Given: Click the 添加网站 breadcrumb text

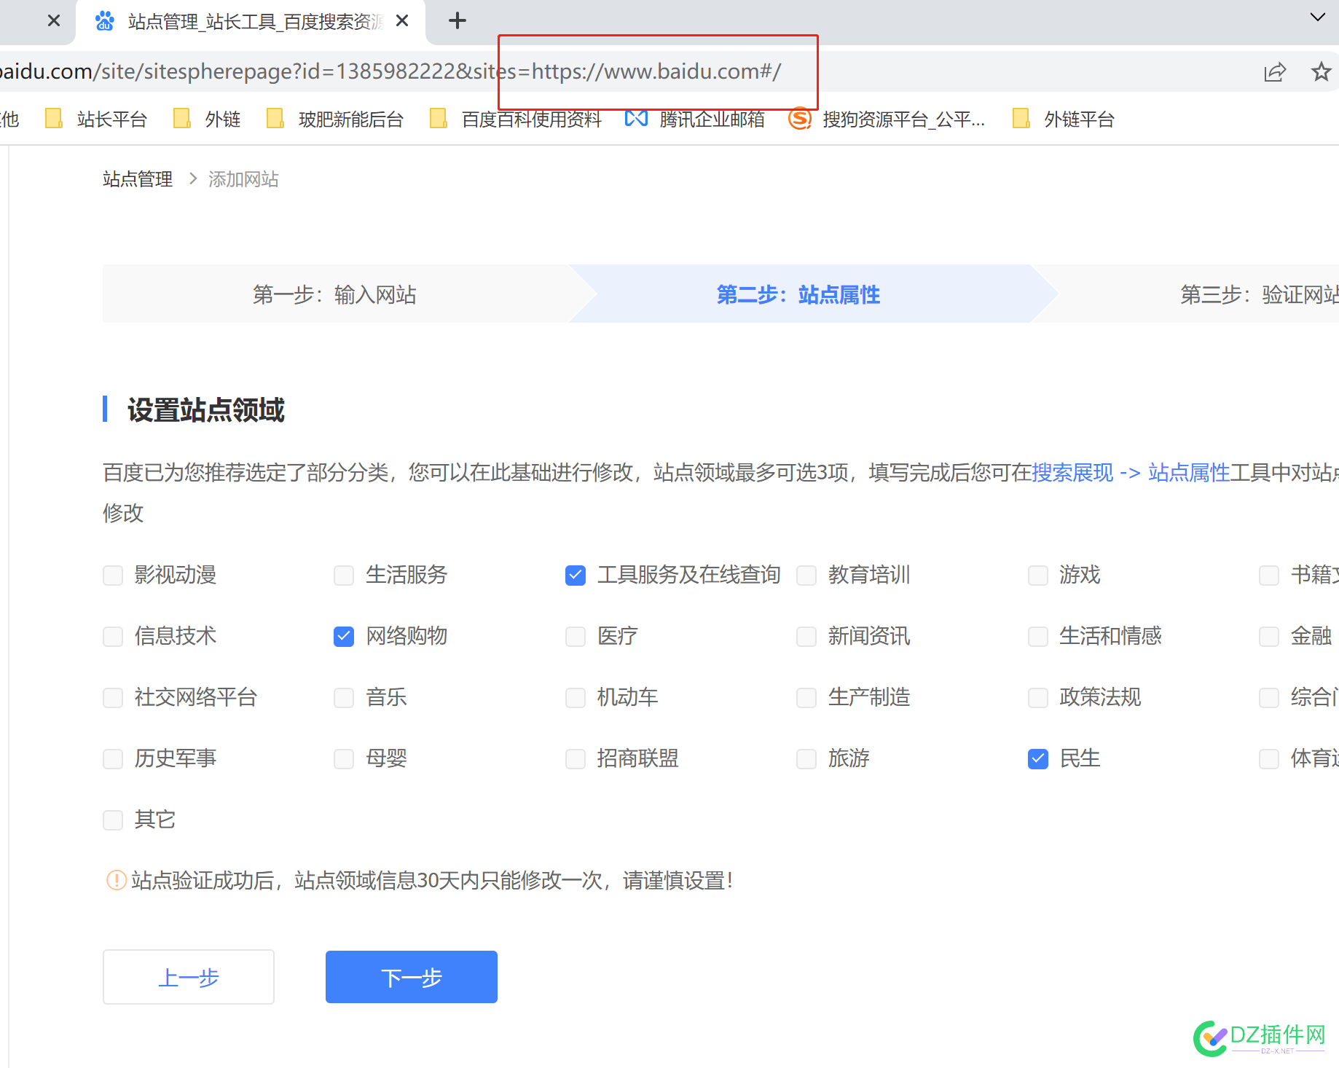Looking at the screenshot, I should [243, 179].
